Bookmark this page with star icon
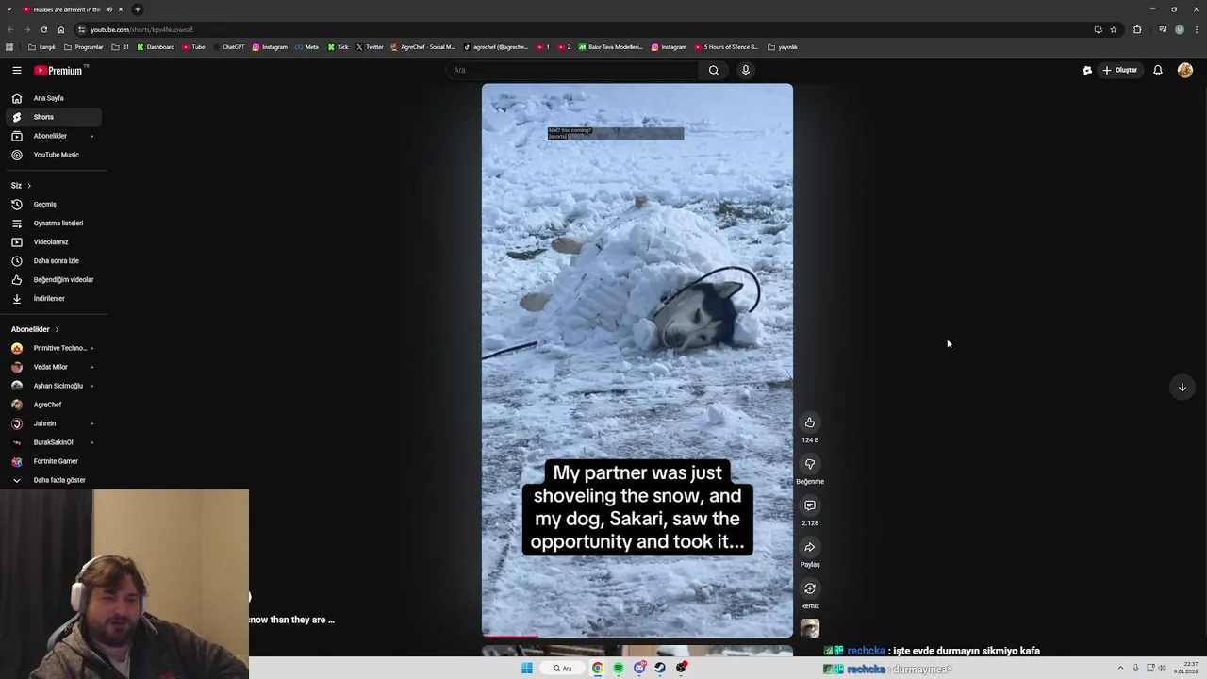 point(1114,29)
